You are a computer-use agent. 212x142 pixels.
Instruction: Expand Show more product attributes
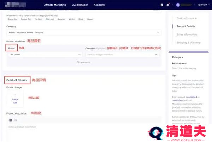84,62
